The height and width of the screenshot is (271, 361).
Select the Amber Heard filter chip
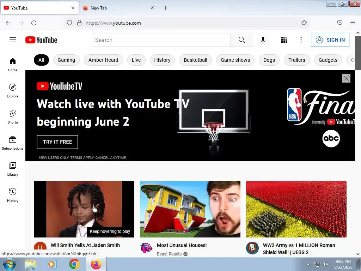[x=103, y=60]
